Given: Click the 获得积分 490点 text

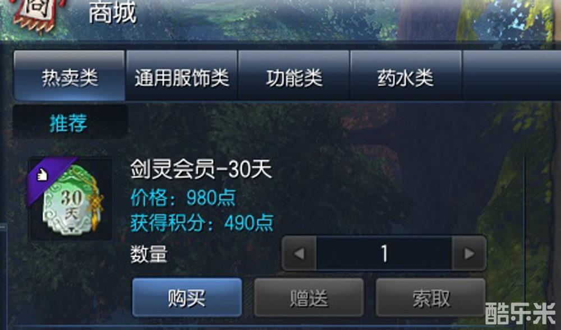Looking at the screenshot, I should (202, 223).
